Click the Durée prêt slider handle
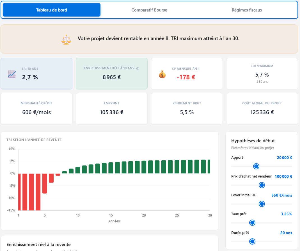 [252, 241]
